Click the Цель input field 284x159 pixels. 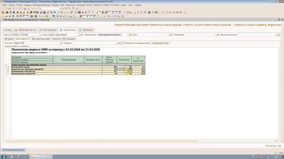(x=153, y=34)
